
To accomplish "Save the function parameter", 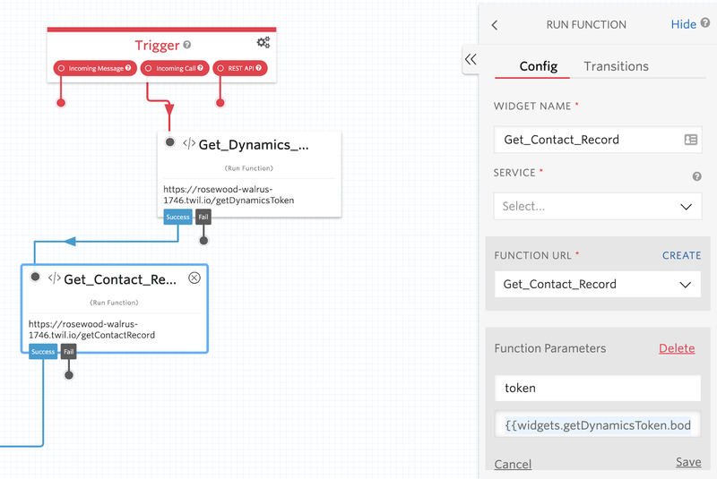I will click(687, 462).
